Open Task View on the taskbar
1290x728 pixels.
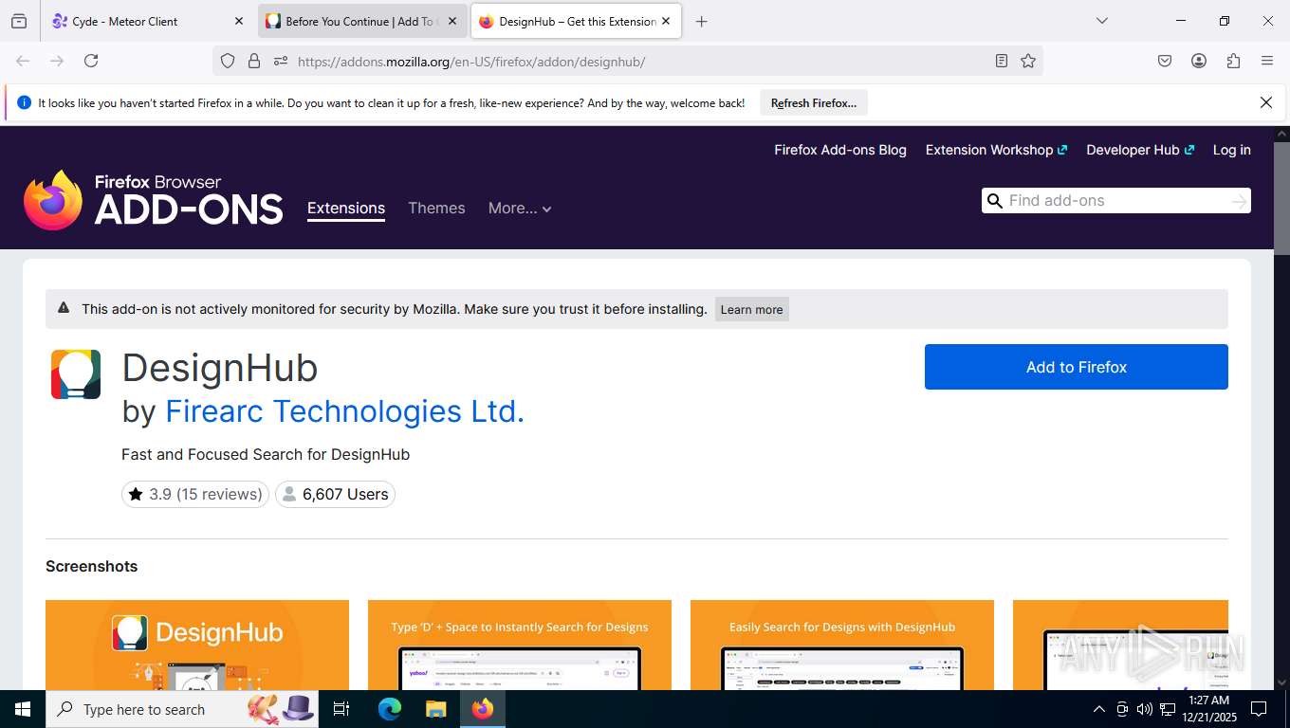[341, 709]
